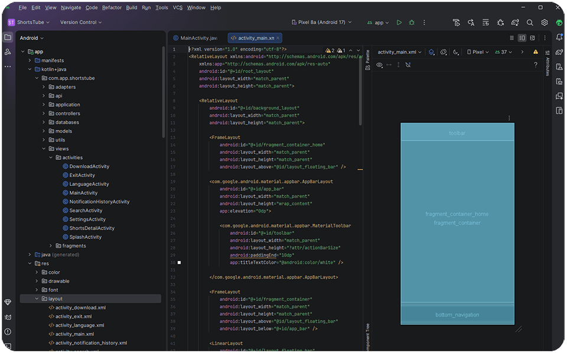Image resolution: width=567 pixels, height=353 pixels.
Task: Open Search Everywhere magnifier
Action: point(530,22)
